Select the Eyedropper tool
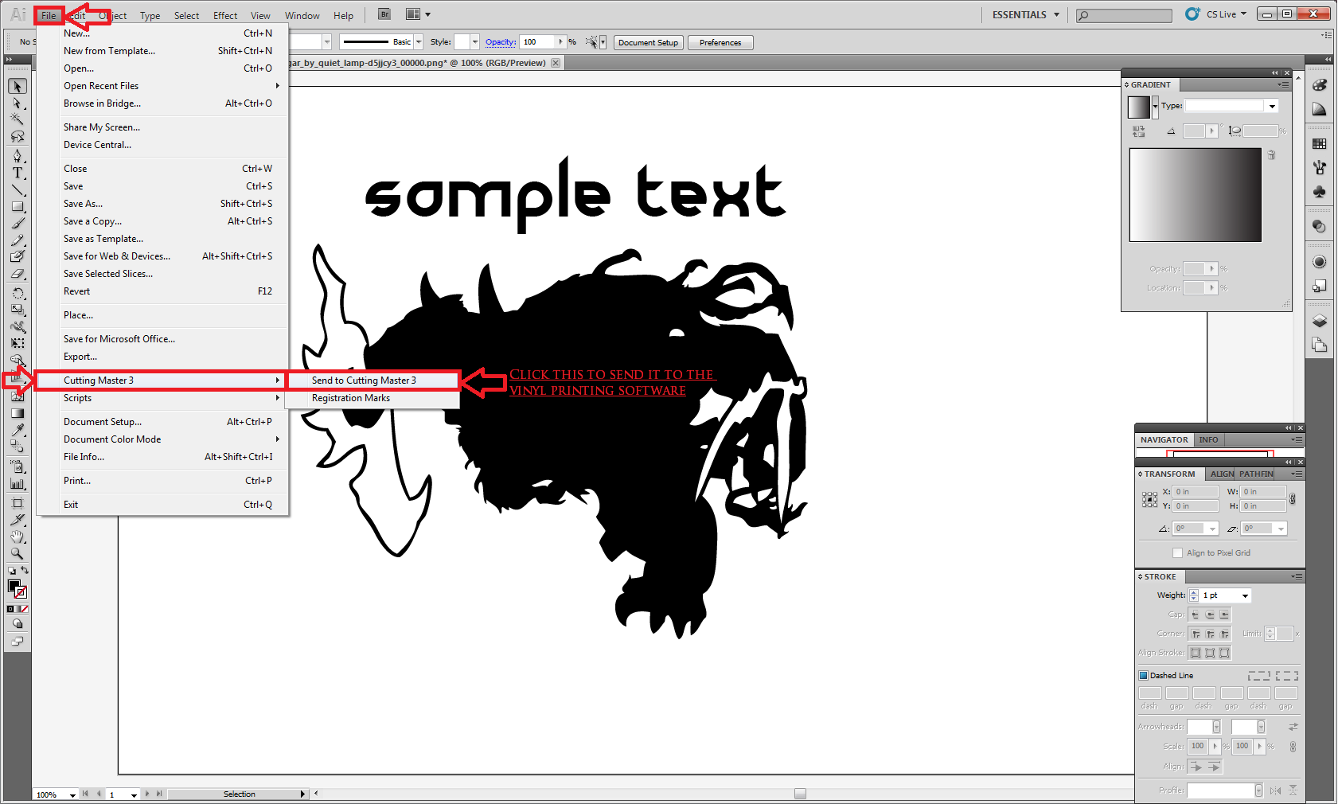The image size is (1338, 804). tap(18, 429)
